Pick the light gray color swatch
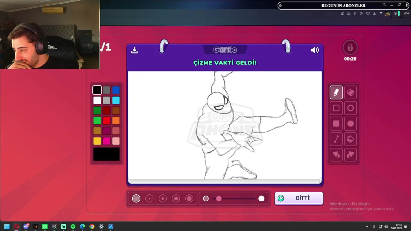411x231 pixels. coord(107,100)
